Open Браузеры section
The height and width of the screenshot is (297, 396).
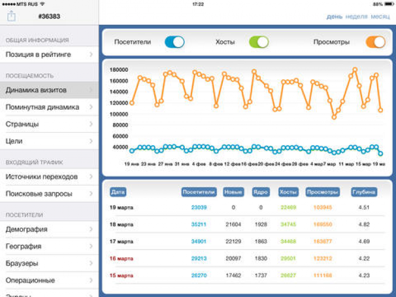(x=49, y=263)
